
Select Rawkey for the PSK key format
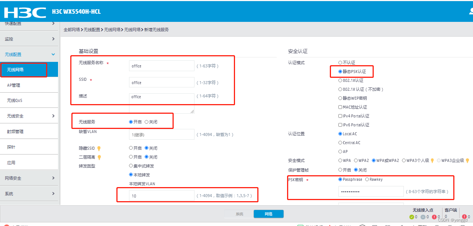tap(367, 179)
